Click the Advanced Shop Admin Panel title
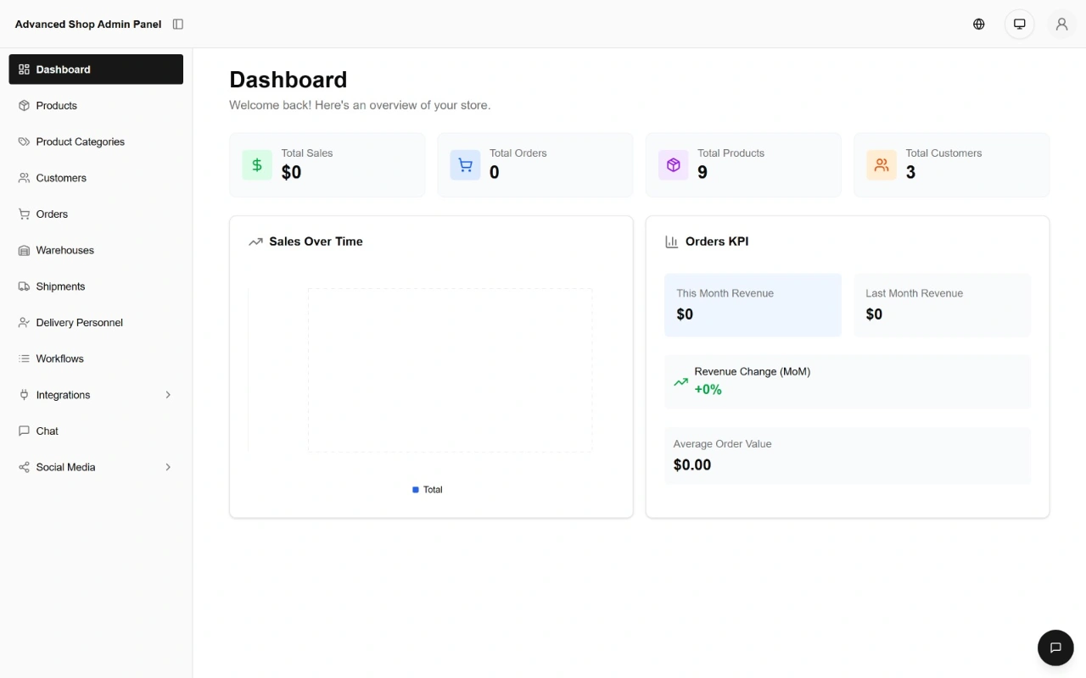Screen dimensions: 1086x678 click(88, 24)
